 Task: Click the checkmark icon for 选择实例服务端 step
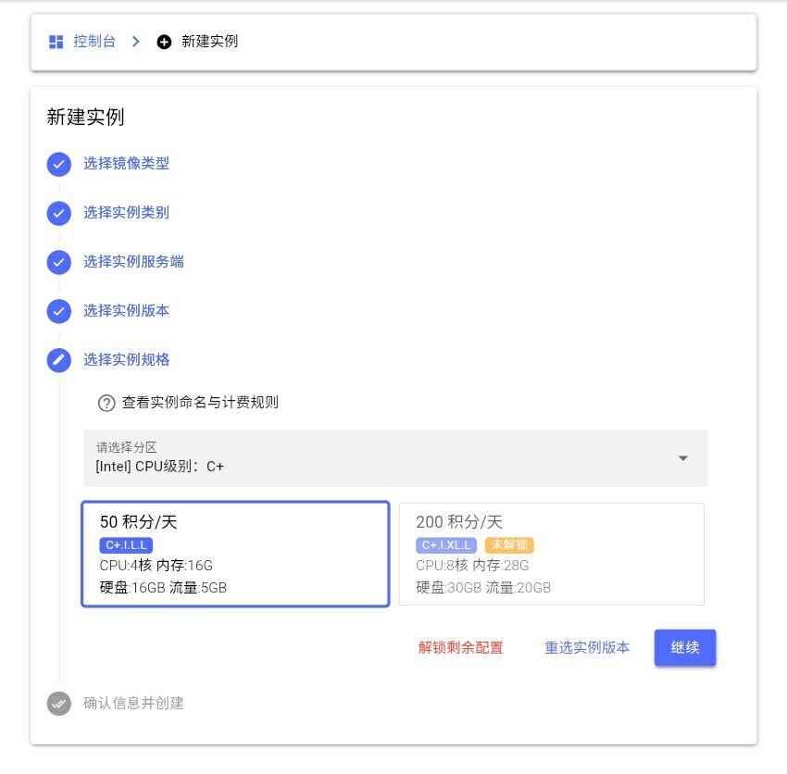point(58,263)
